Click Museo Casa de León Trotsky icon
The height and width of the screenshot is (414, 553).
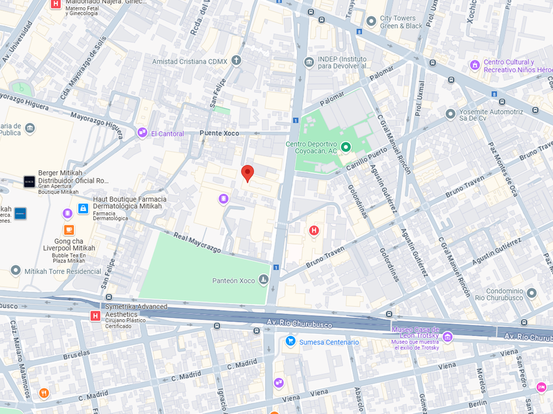(448, 337)
